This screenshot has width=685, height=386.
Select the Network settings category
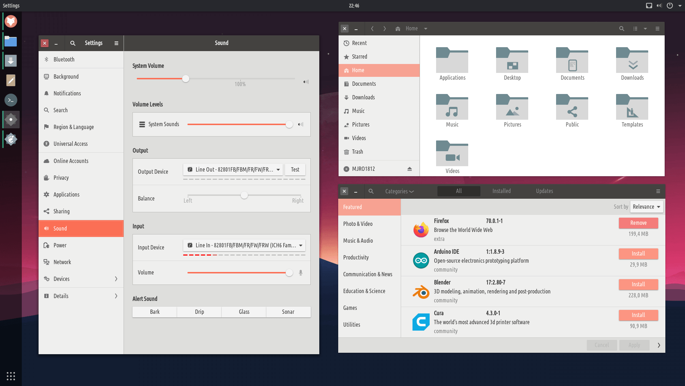point(62,262)
